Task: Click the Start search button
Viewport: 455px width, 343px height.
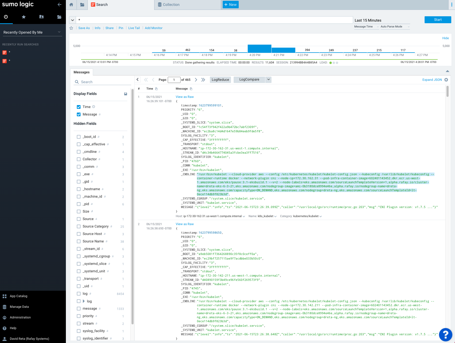Action: coord(438,20)
